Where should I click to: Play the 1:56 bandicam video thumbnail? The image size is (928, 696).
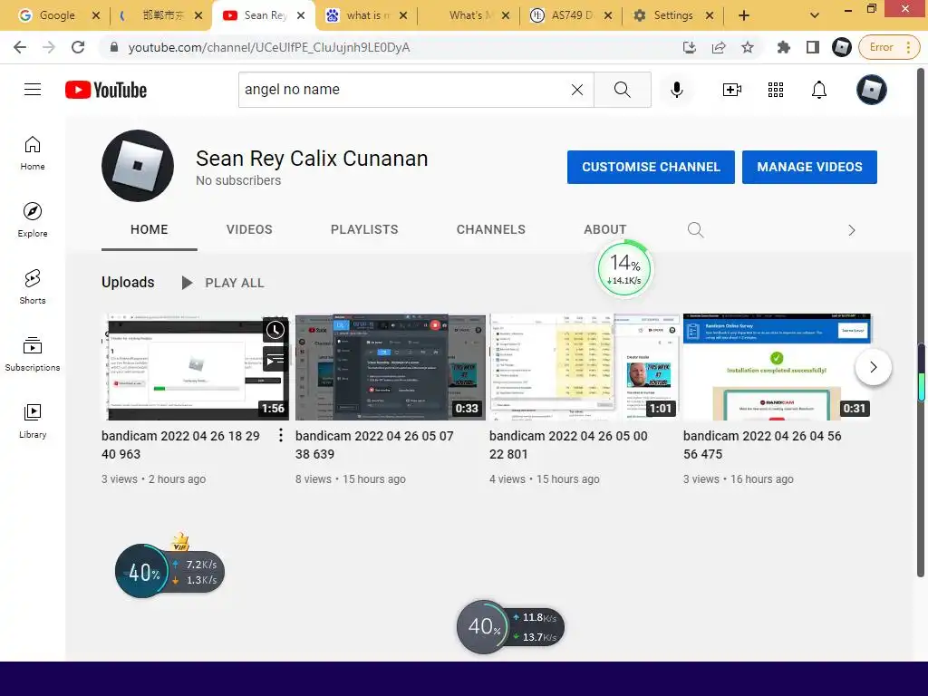pos(196,367)
